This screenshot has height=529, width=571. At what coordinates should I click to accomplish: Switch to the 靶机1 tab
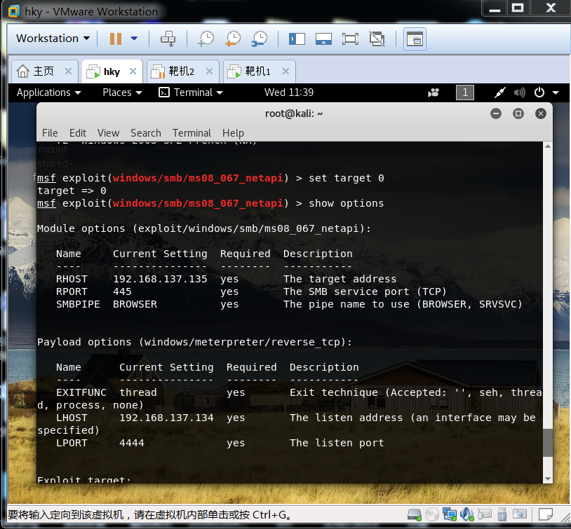258,71
